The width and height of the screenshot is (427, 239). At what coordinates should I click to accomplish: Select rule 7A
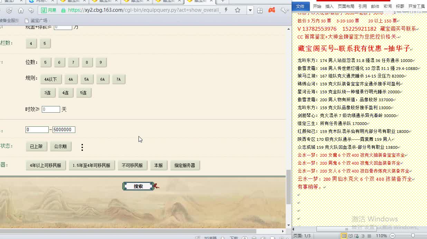118,79
